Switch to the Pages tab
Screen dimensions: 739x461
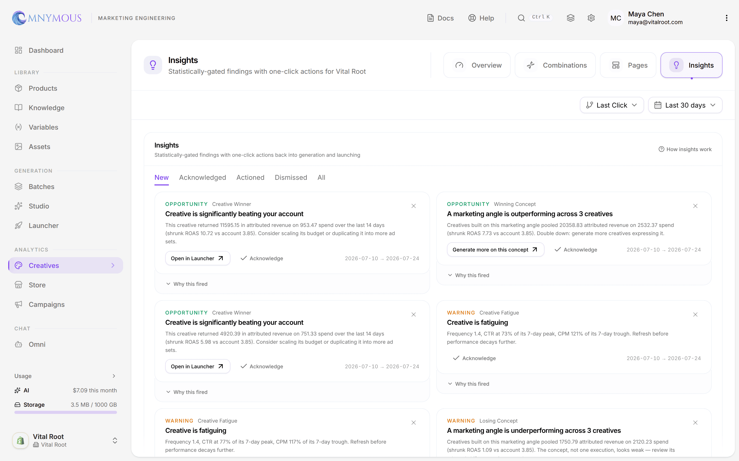pyautogui.click(x=628, y=65)
